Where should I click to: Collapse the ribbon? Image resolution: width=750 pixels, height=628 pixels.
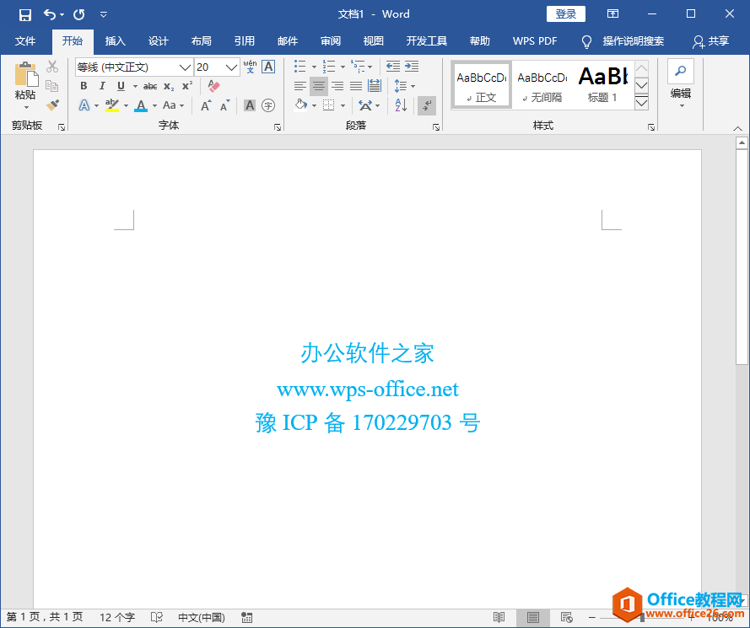coord(737,128)
